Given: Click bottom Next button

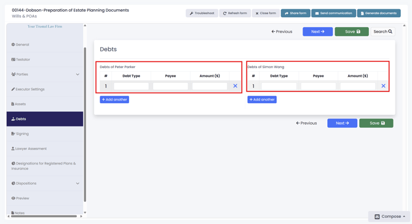Looking at the screenshot, I should point(342,123).
